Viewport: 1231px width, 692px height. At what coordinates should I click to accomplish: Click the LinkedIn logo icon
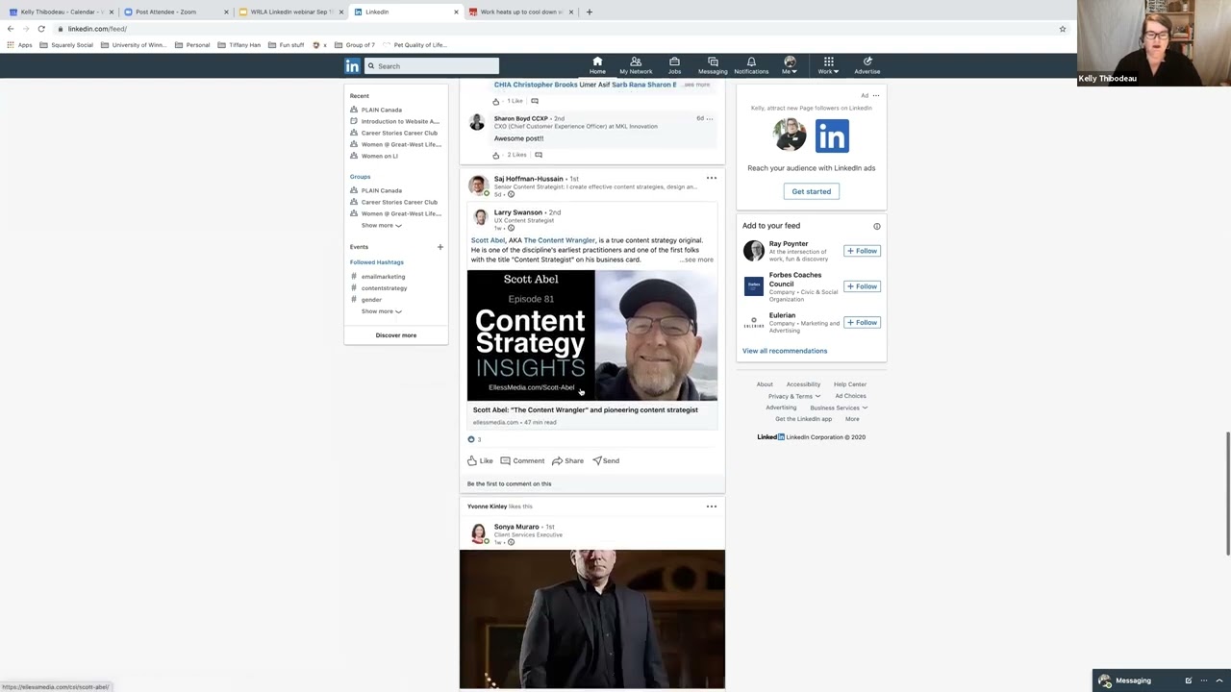click(x=352, y=66)
